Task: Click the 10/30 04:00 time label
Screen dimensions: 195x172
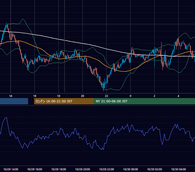Action: pyautogui.click(x=178, y=169)
